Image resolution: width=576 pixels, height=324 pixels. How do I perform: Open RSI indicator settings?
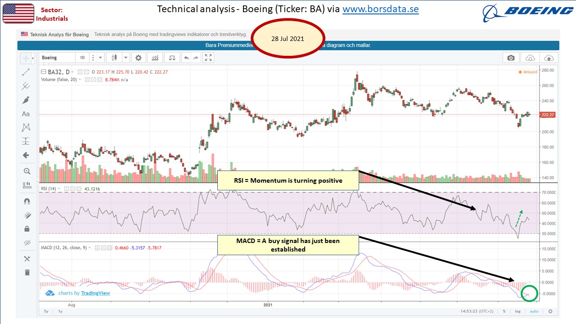pos(72,189)
